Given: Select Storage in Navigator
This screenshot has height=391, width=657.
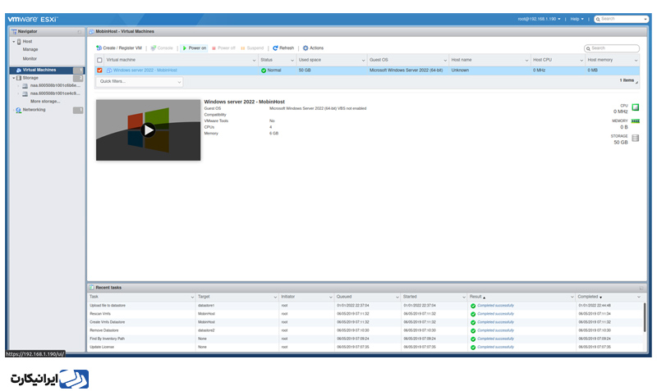Looking at the screenshot, I should 30,78.
